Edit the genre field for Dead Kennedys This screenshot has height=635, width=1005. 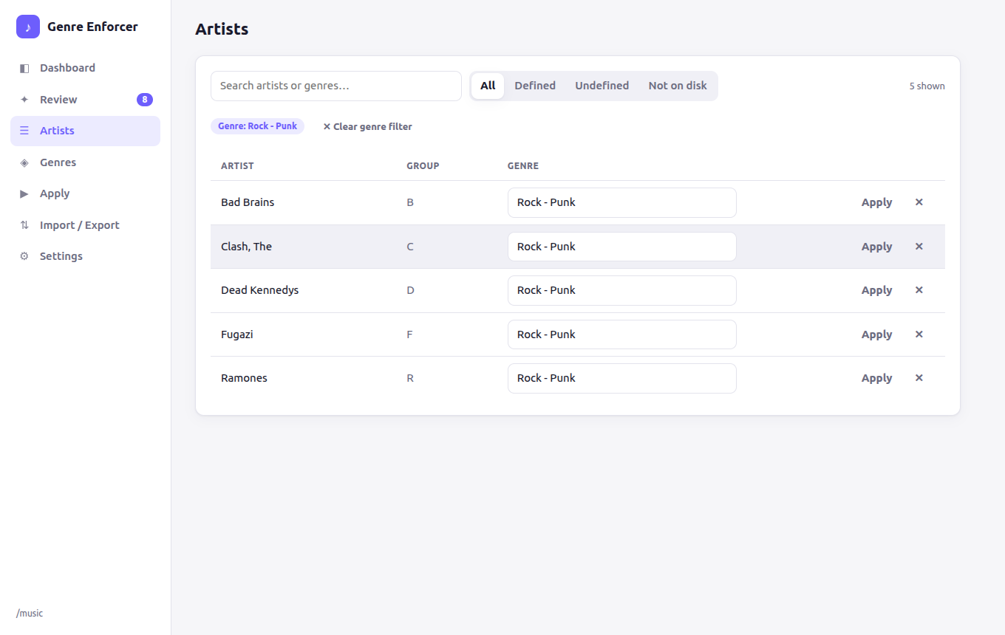tap(622, 290)
